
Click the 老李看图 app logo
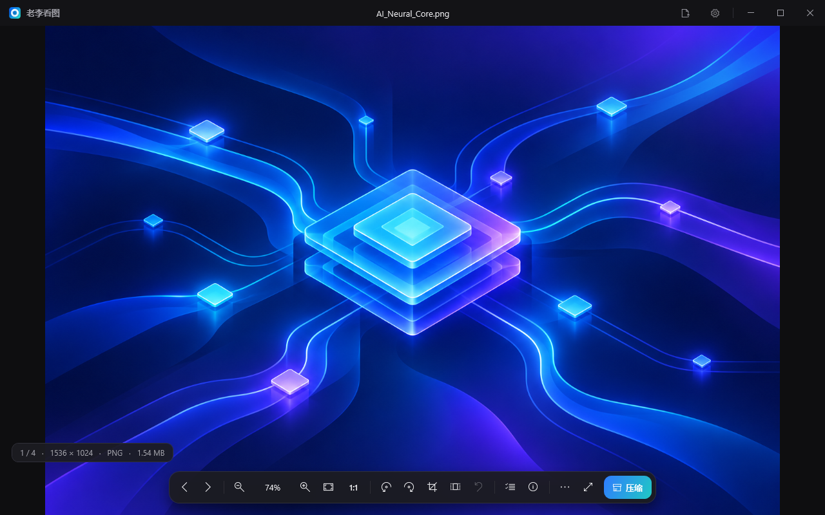pos(15,13)
